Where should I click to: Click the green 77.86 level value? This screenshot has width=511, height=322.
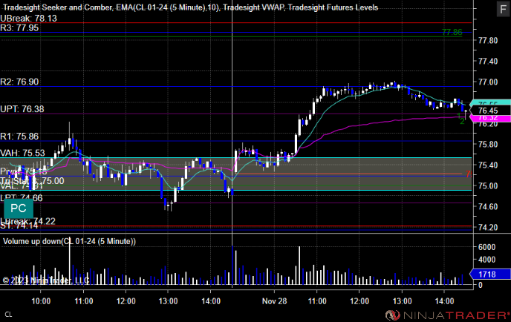[452, 32]
